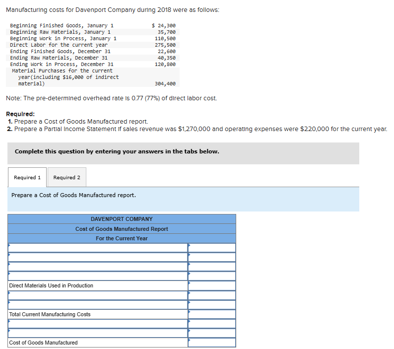Click amount field directly above Direct Materials Used amount
This screenshot has width=394, height=349.
click(212, 276)
